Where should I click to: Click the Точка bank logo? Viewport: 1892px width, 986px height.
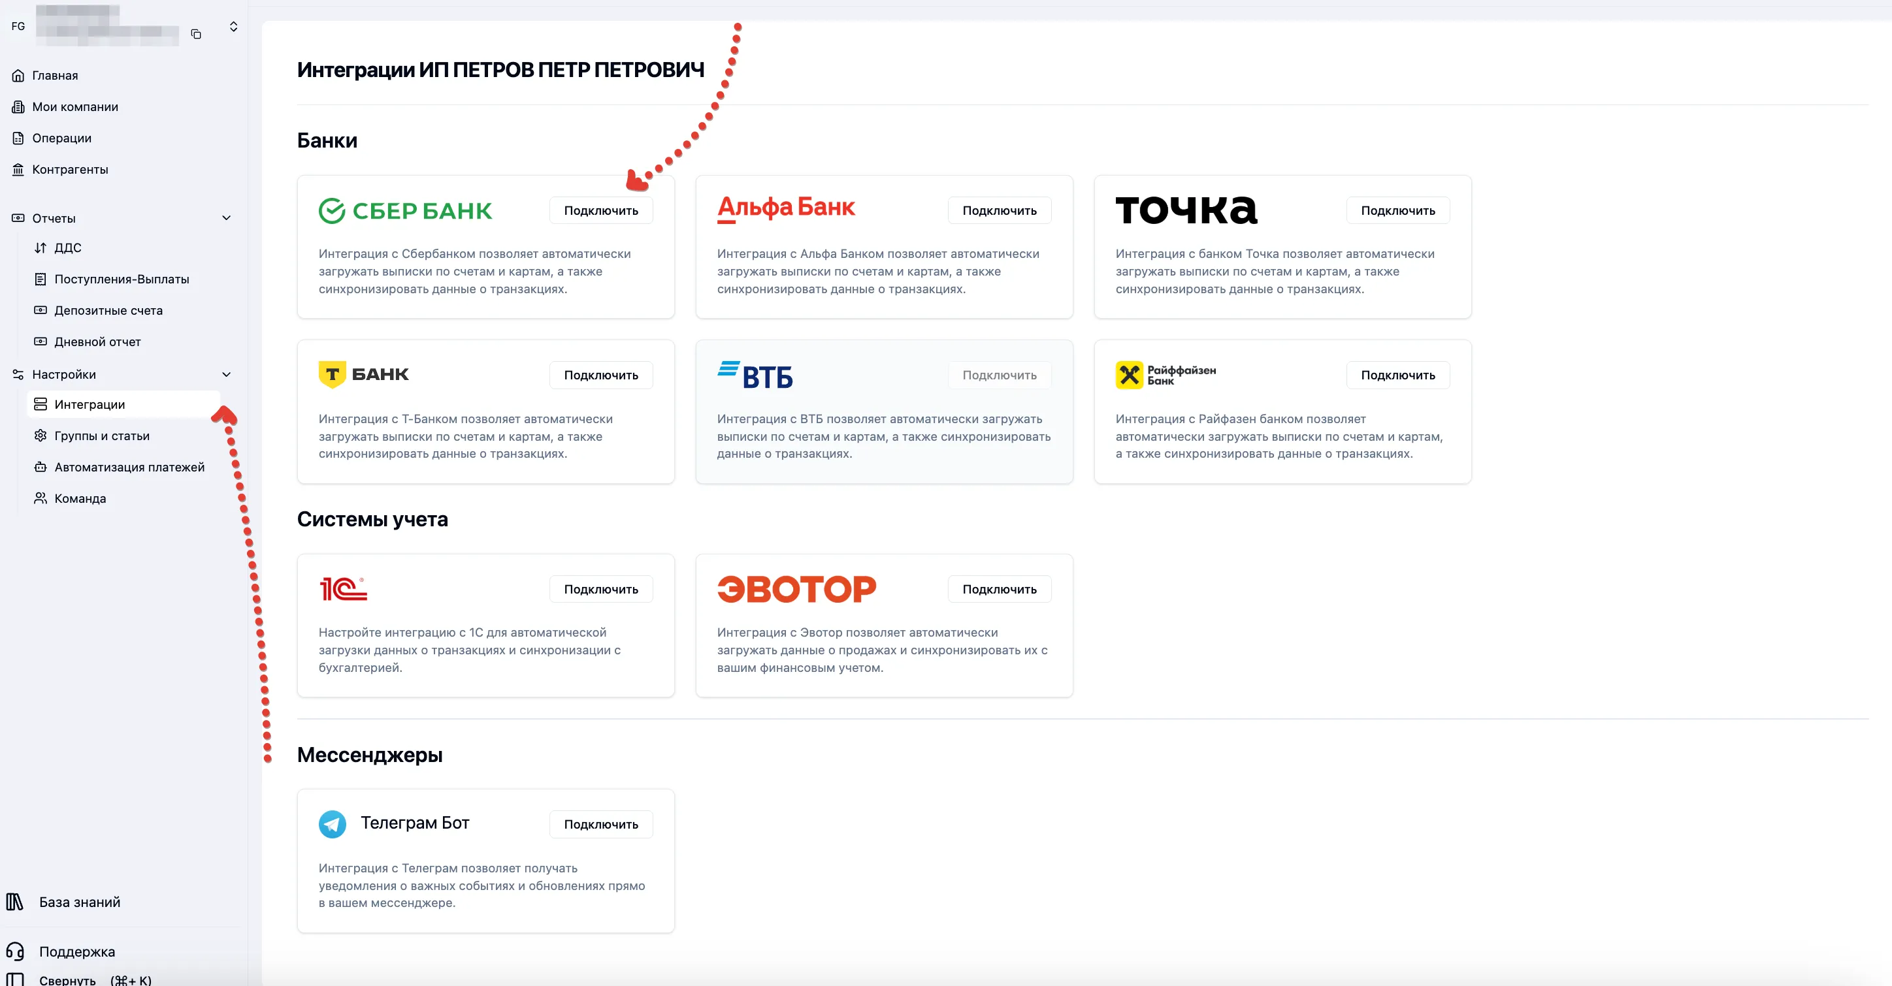1186,210
